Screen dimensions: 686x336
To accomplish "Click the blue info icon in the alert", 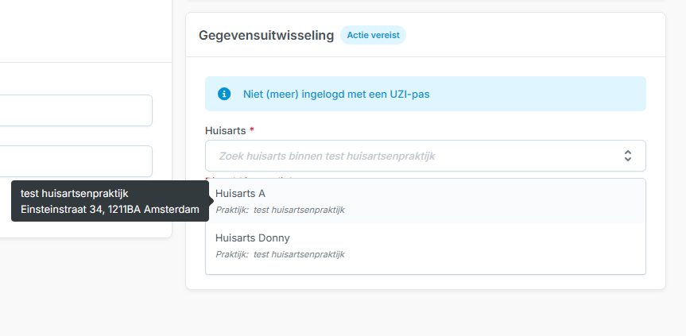I will click(224, 94).
